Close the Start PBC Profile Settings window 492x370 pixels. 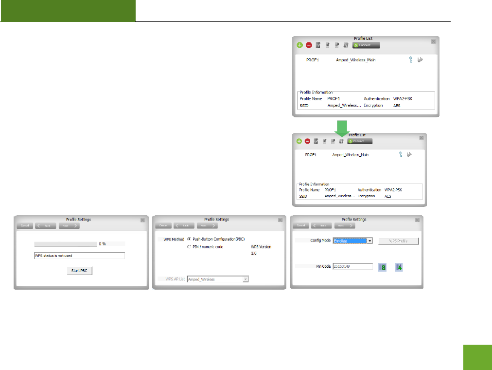point(143,220)
